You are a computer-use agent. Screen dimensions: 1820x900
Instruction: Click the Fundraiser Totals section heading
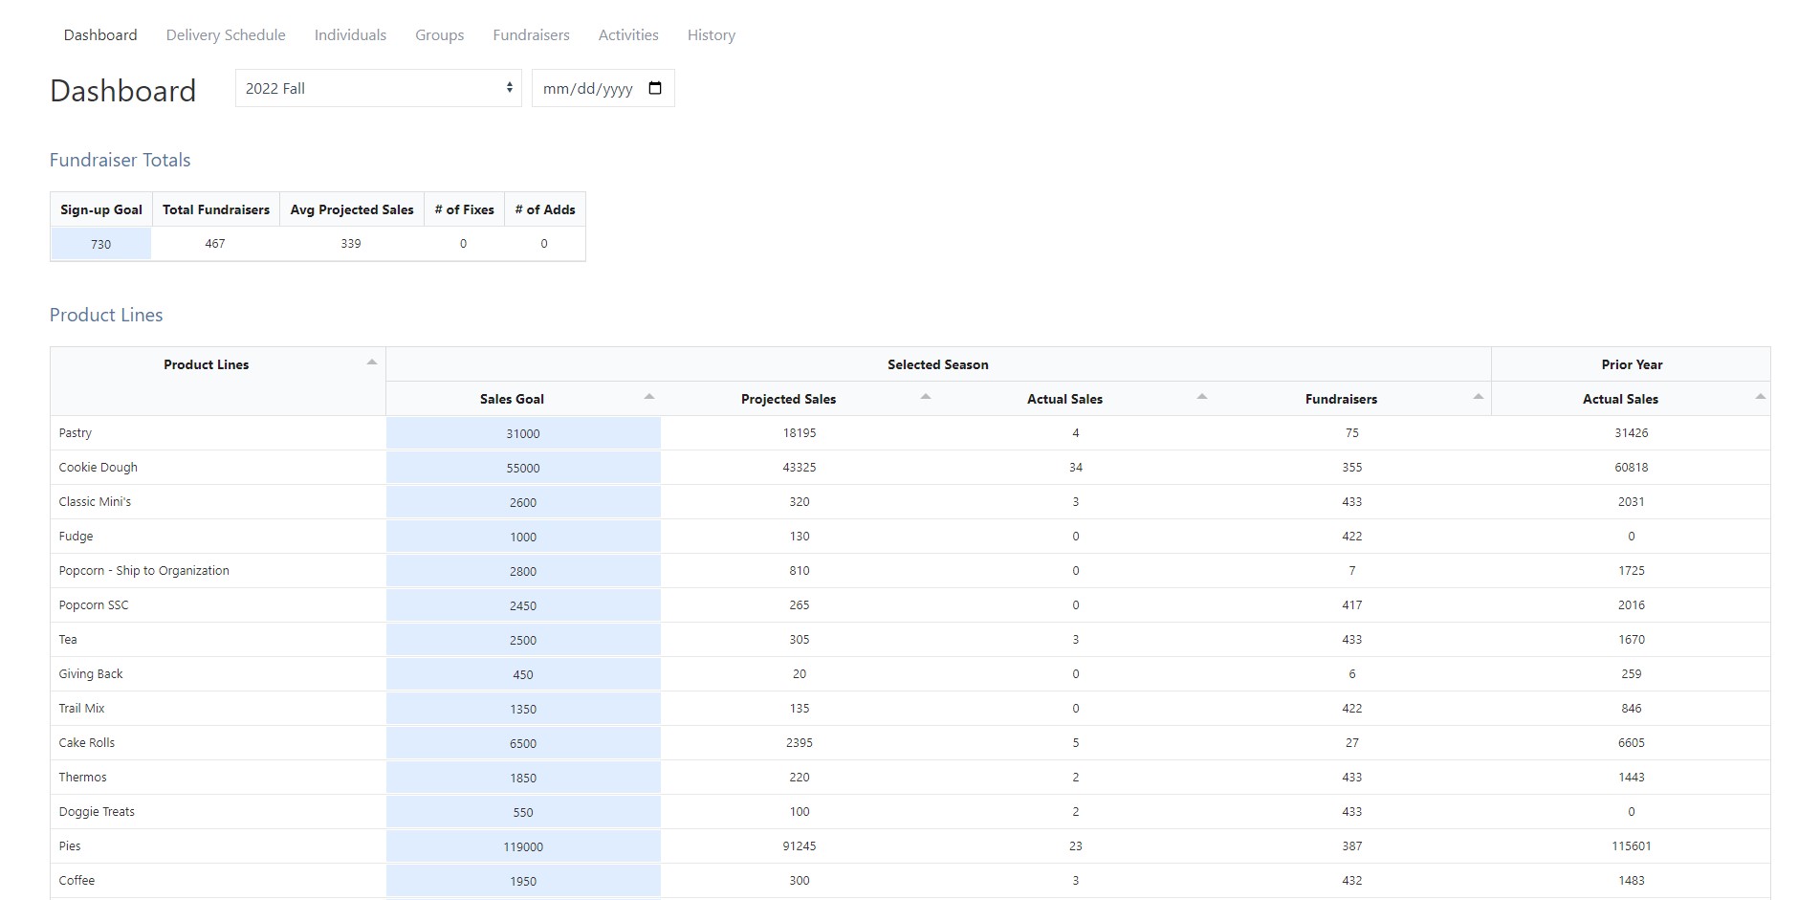(121, 160)
